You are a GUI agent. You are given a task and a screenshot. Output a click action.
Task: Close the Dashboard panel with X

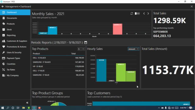[192, 6]
